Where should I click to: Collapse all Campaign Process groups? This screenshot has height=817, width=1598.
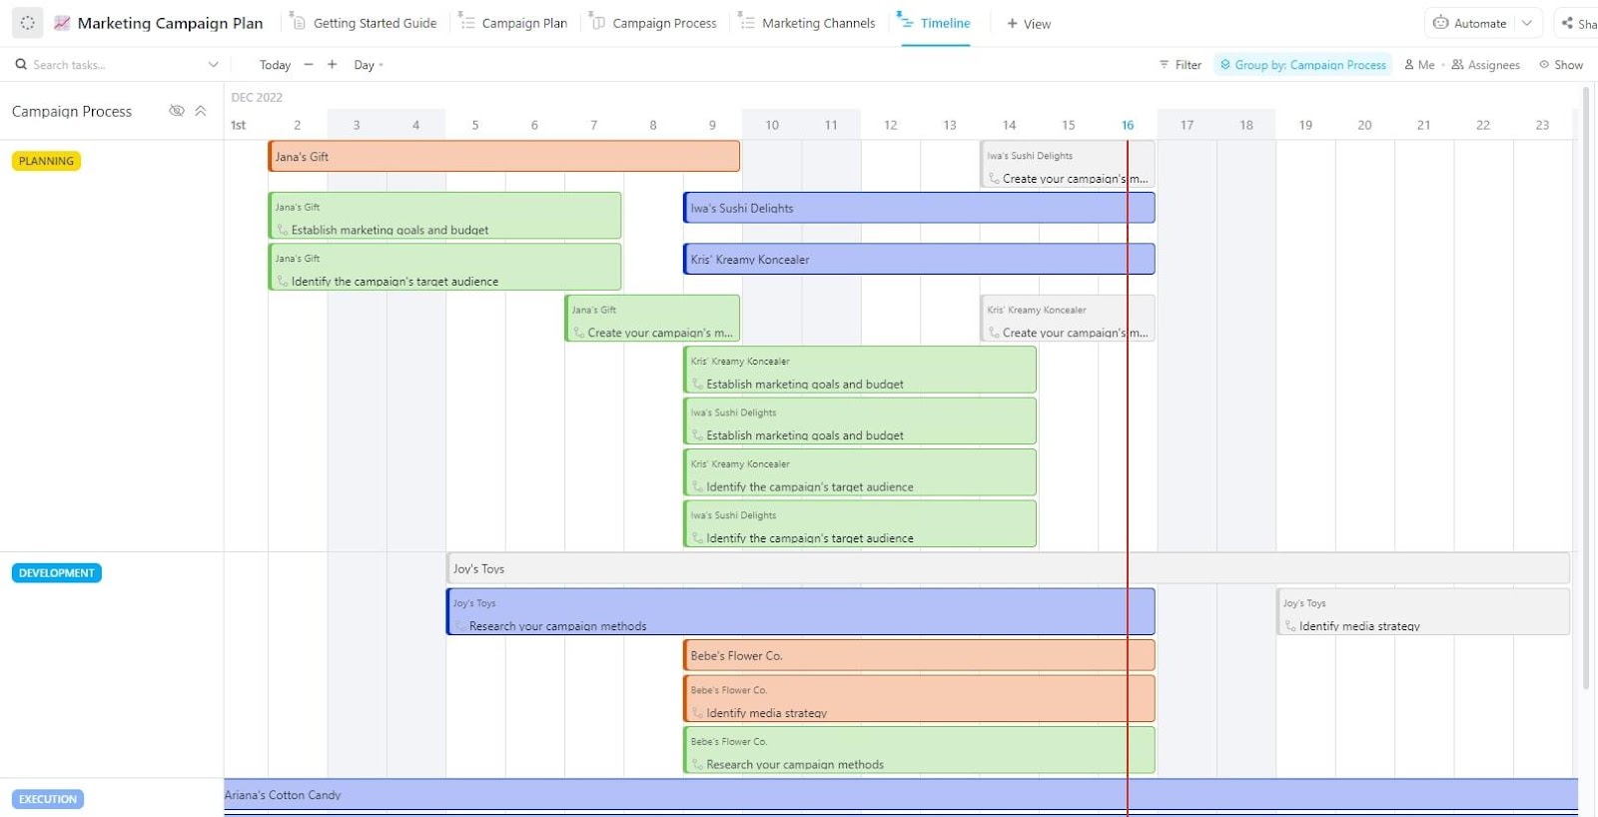(201, 111)
